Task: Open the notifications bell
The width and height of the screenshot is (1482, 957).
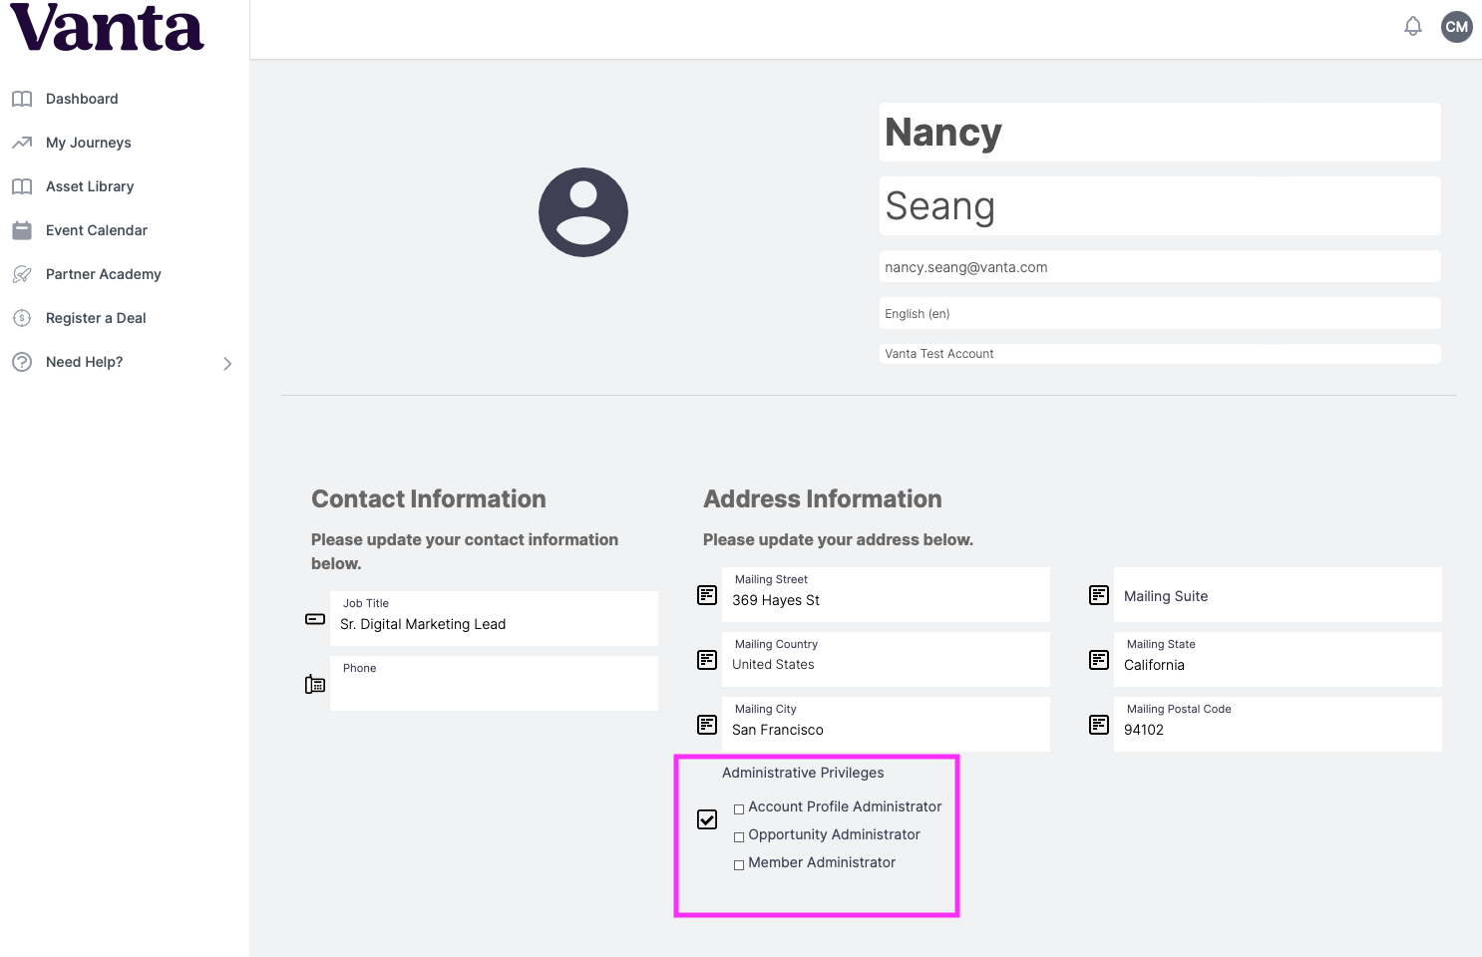Action: [1413, 27]
